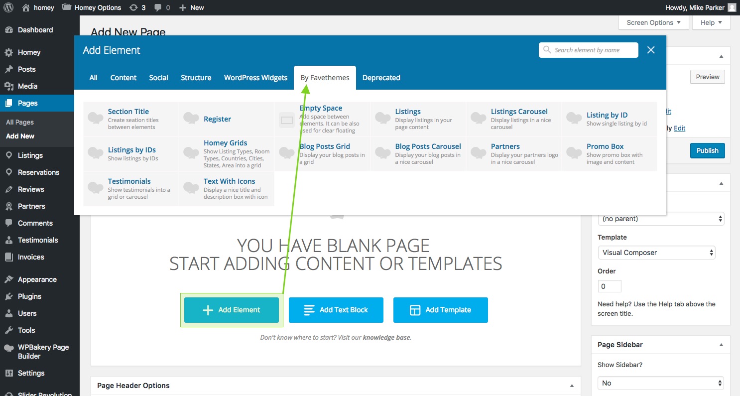Choose the Listings Carousel element
The image size is (740, 396).
pyautogui.click(x=513, y=119)
